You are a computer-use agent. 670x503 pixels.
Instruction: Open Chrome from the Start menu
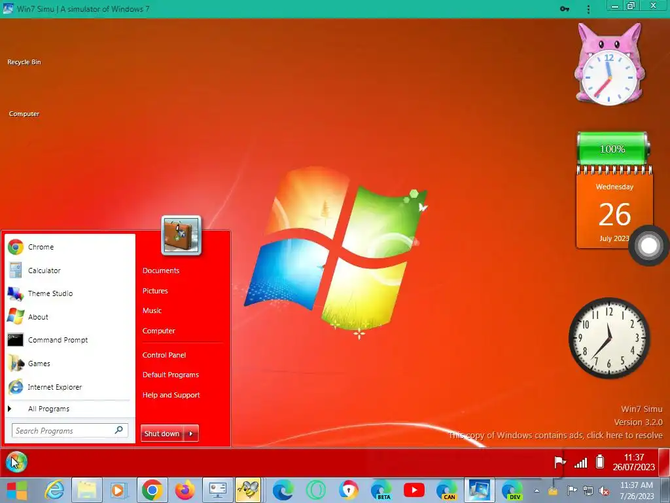pos(69,247)
